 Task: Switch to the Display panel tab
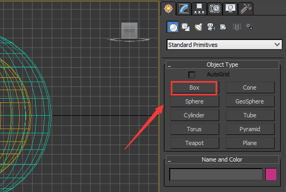tap(230, 9)
